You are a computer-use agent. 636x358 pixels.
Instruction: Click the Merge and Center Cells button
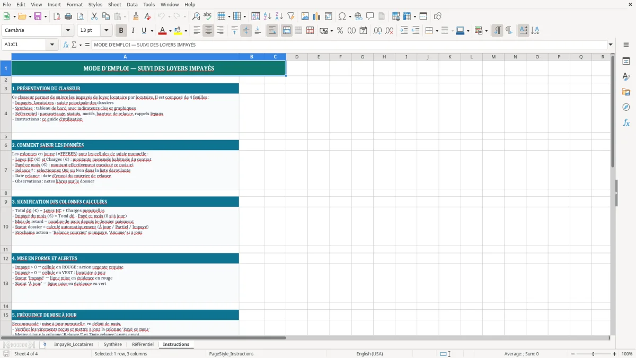(x=286, y=31)
